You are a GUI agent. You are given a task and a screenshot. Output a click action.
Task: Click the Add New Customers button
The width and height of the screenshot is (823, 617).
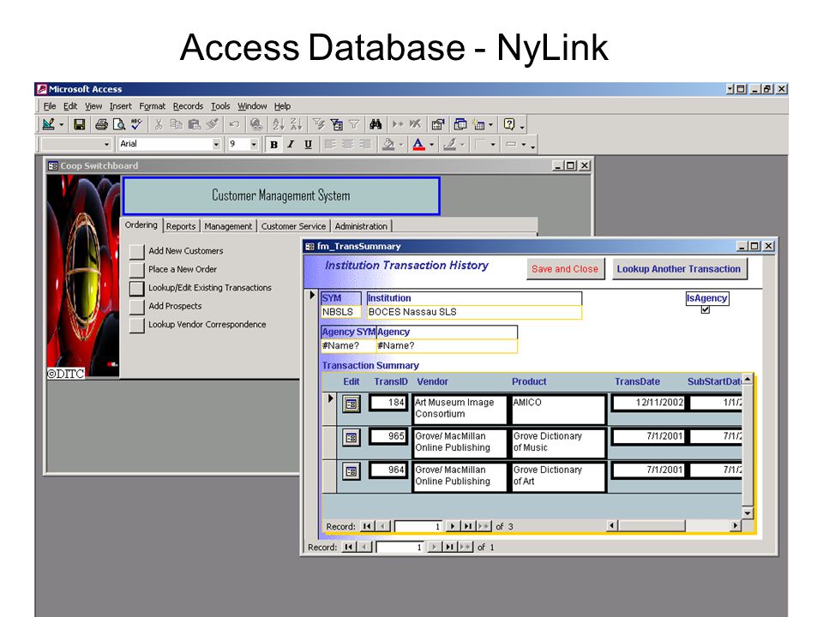pos(137,251)
